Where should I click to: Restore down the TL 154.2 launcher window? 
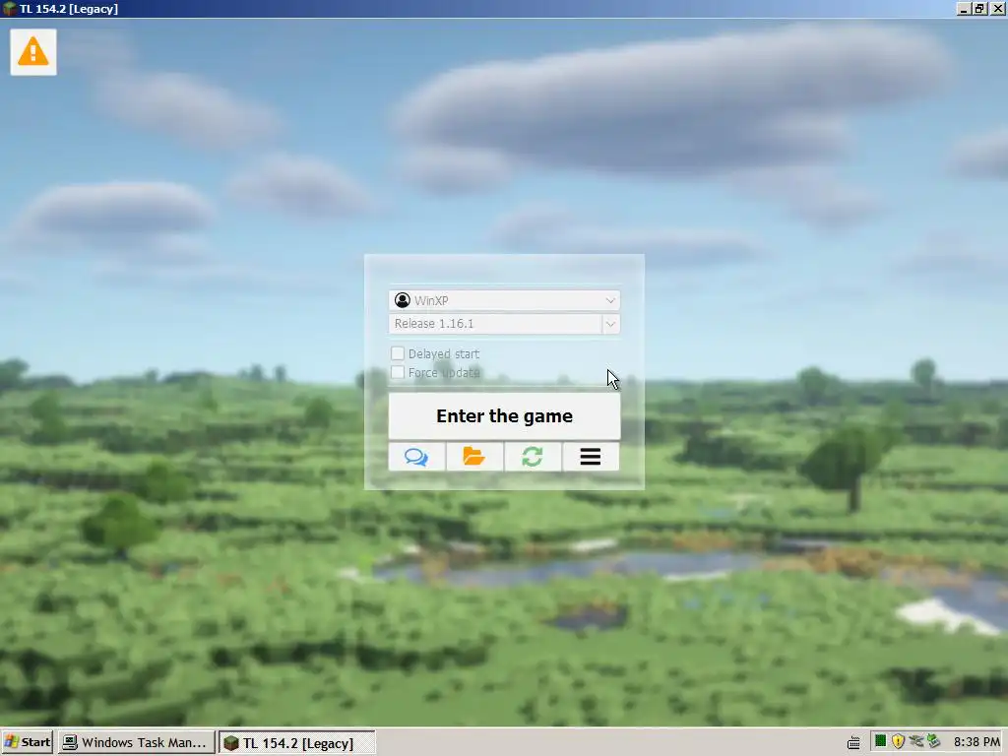tap(979, 8)
